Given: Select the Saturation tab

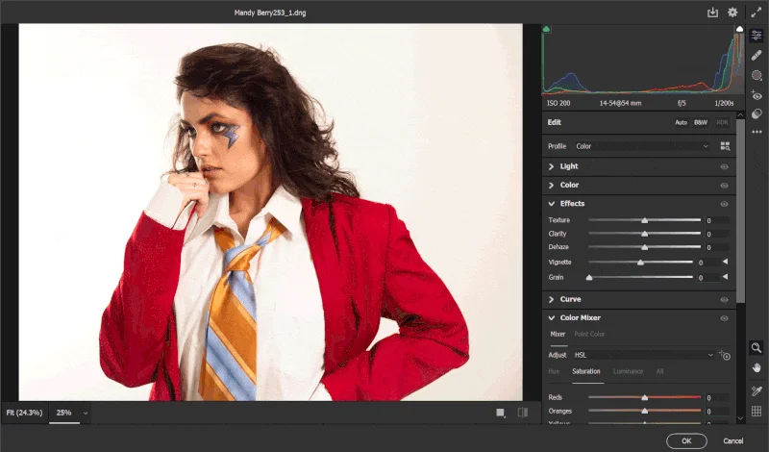Looking at the screenshot, I should [x=586, y=371].
